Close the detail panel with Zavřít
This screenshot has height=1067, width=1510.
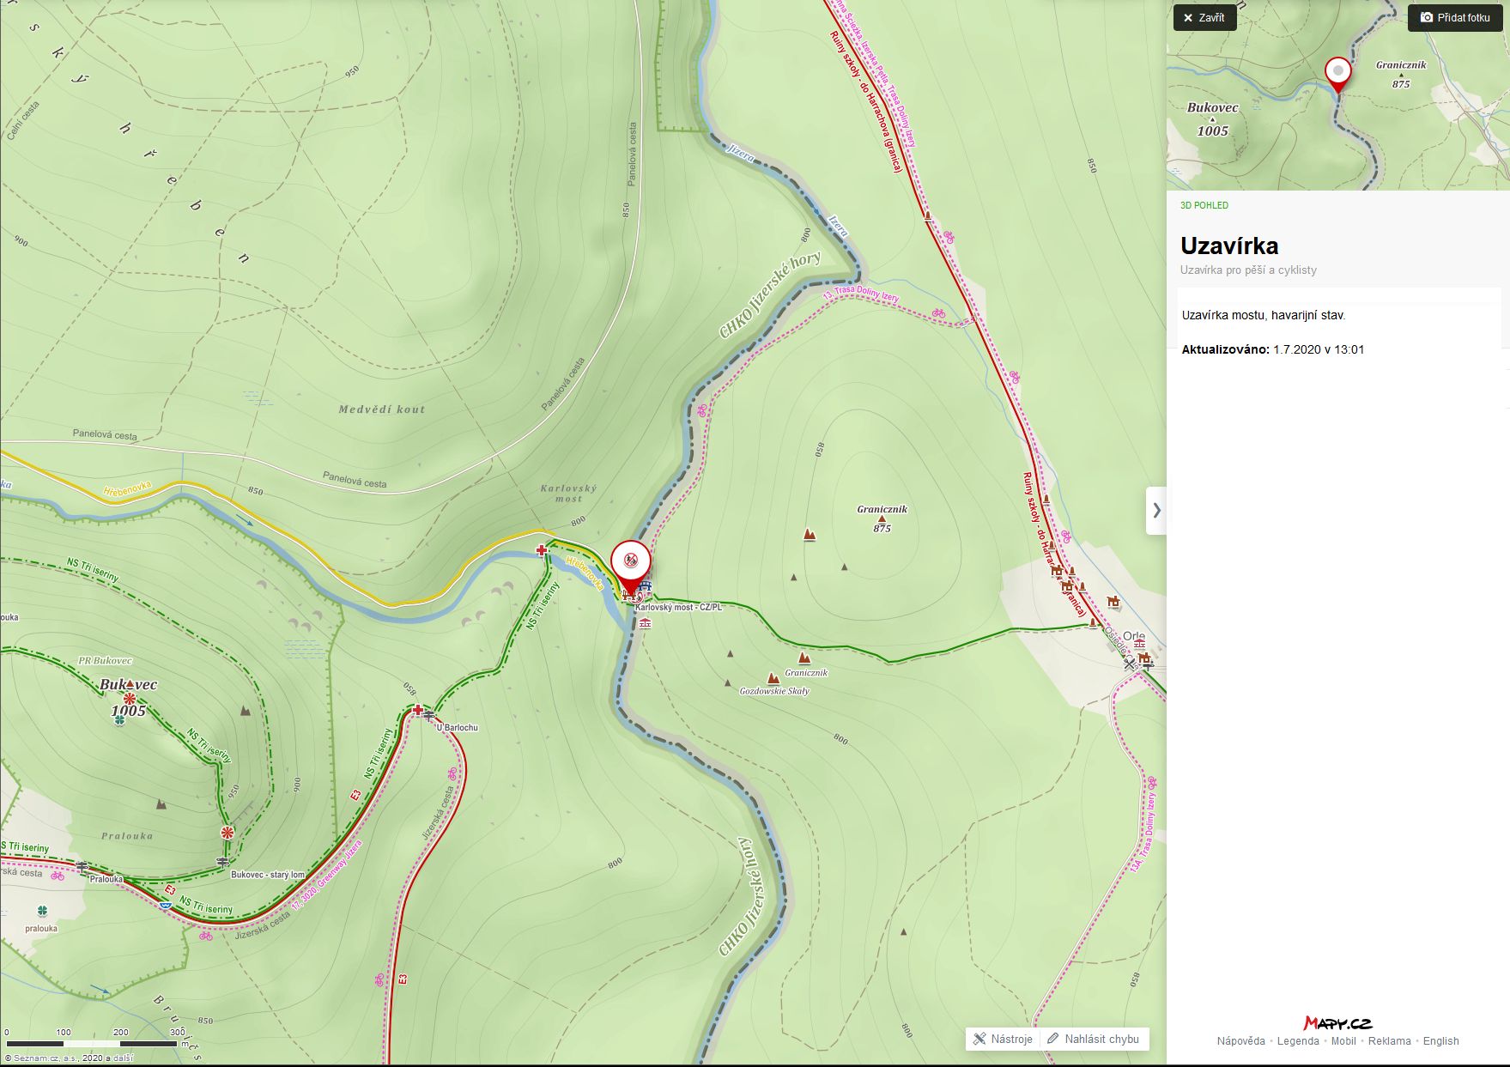click(x=1204, y=17)
